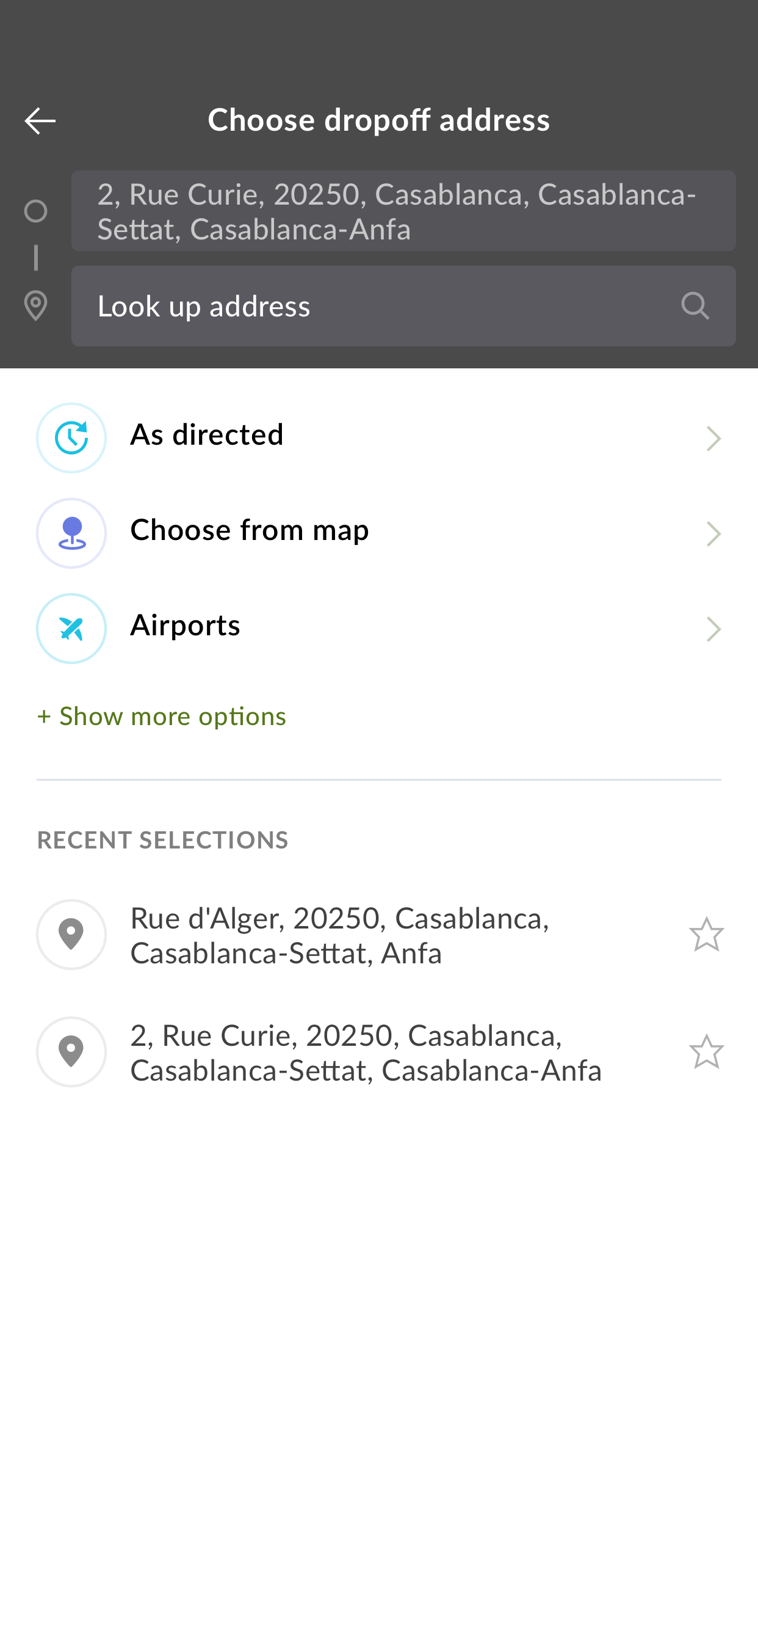Favorite Rue d'Alger with the star
The height and width of the screenshot is (1642, 758).
(x=706, y=935)
